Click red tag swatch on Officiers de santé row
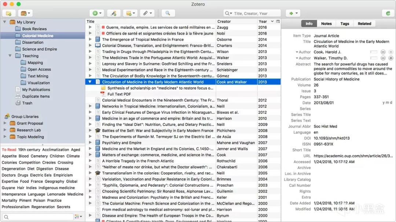Screen dimensions: 396x222 [x=103, y=33]
